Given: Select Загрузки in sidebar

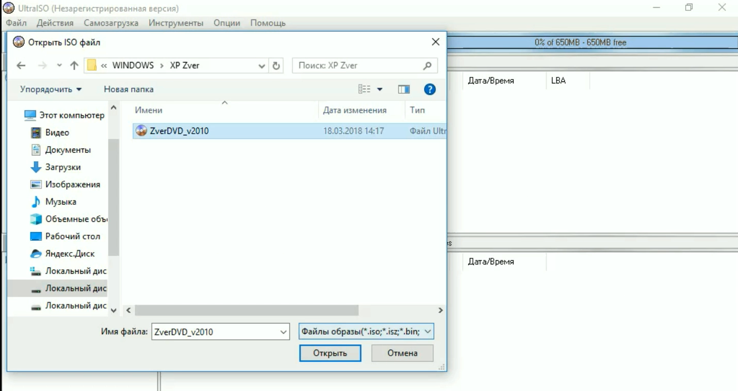Looking at the screenshot, I should tap(56, 167).
